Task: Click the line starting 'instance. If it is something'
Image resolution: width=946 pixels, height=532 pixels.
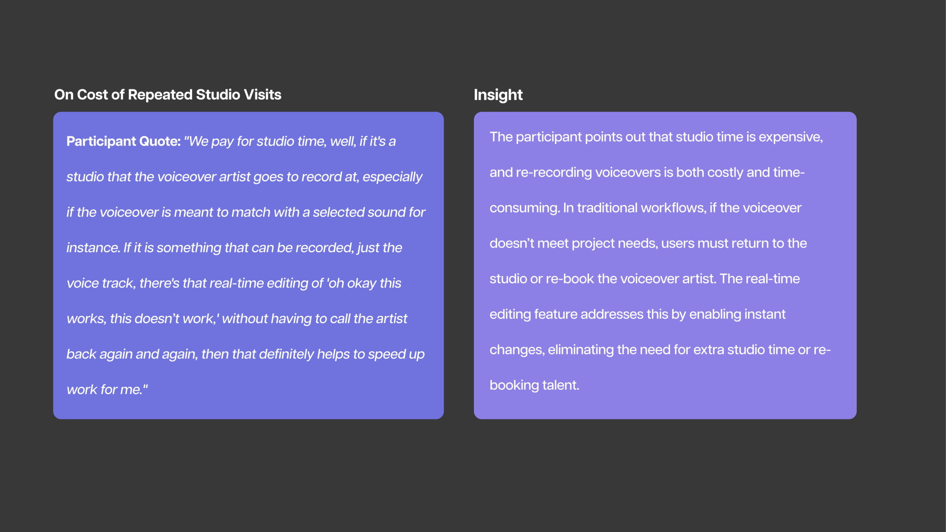Action: tap(234, 248)
